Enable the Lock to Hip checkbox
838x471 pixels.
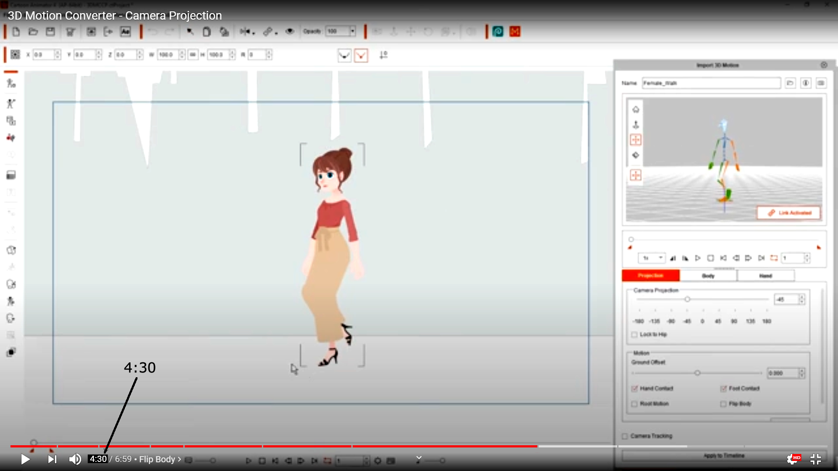634,334
